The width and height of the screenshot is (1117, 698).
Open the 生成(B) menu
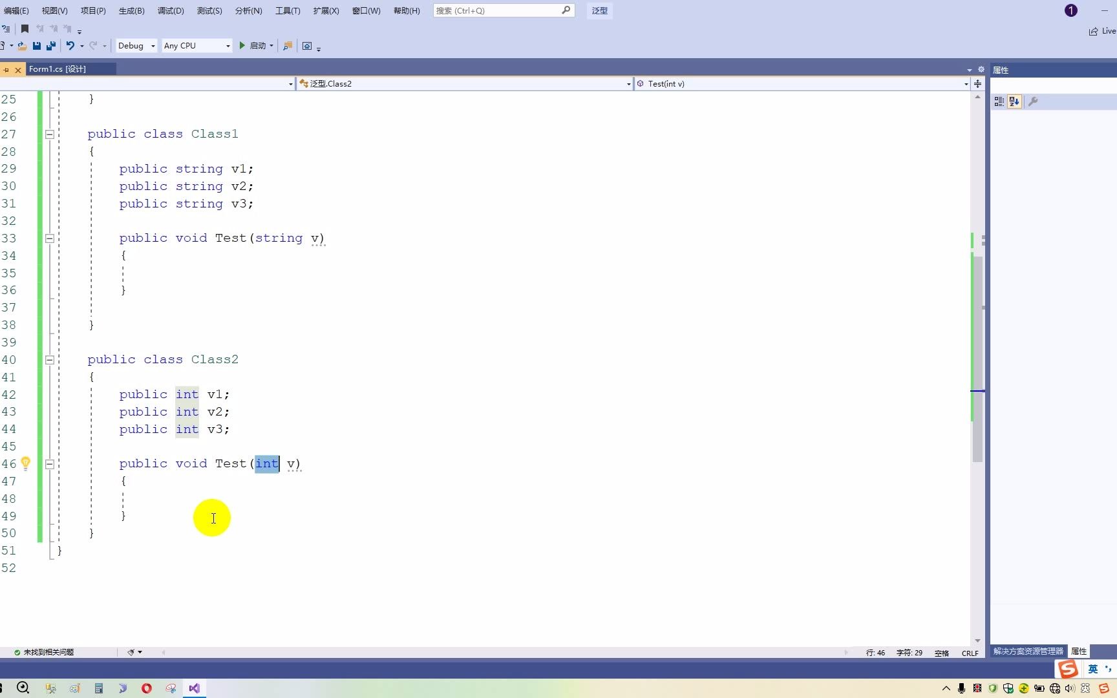pos(132,10)
